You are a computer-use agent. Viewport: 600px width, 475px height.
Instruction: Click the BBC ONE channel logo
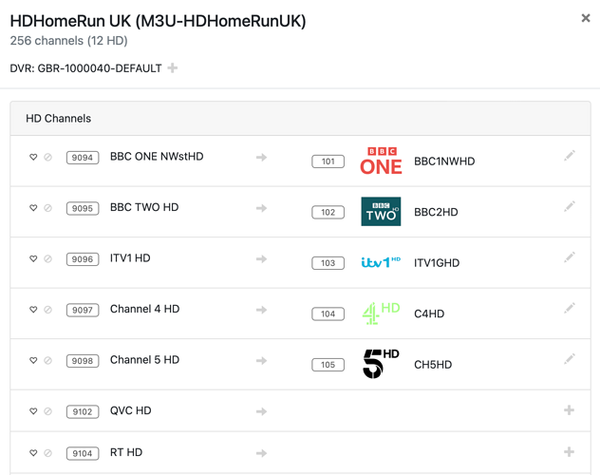(x=381, y=161)
